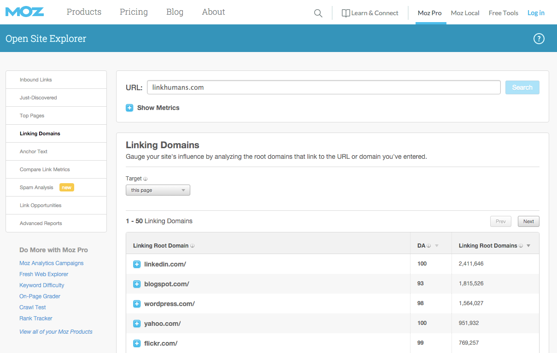The height and width of the screenshot is (353, 557).
Task: Expand the flickr.com/ row
Action: pyautogui.click(x=137, y=343)
